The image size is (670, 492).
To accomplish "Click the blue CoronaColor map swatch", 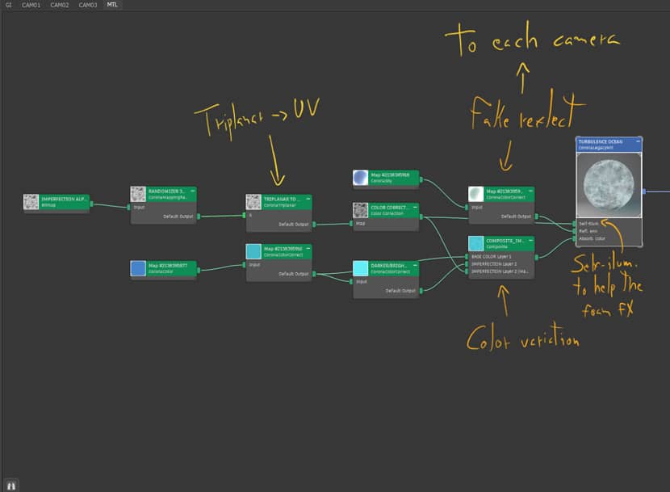I will click(x=138, y=268).
